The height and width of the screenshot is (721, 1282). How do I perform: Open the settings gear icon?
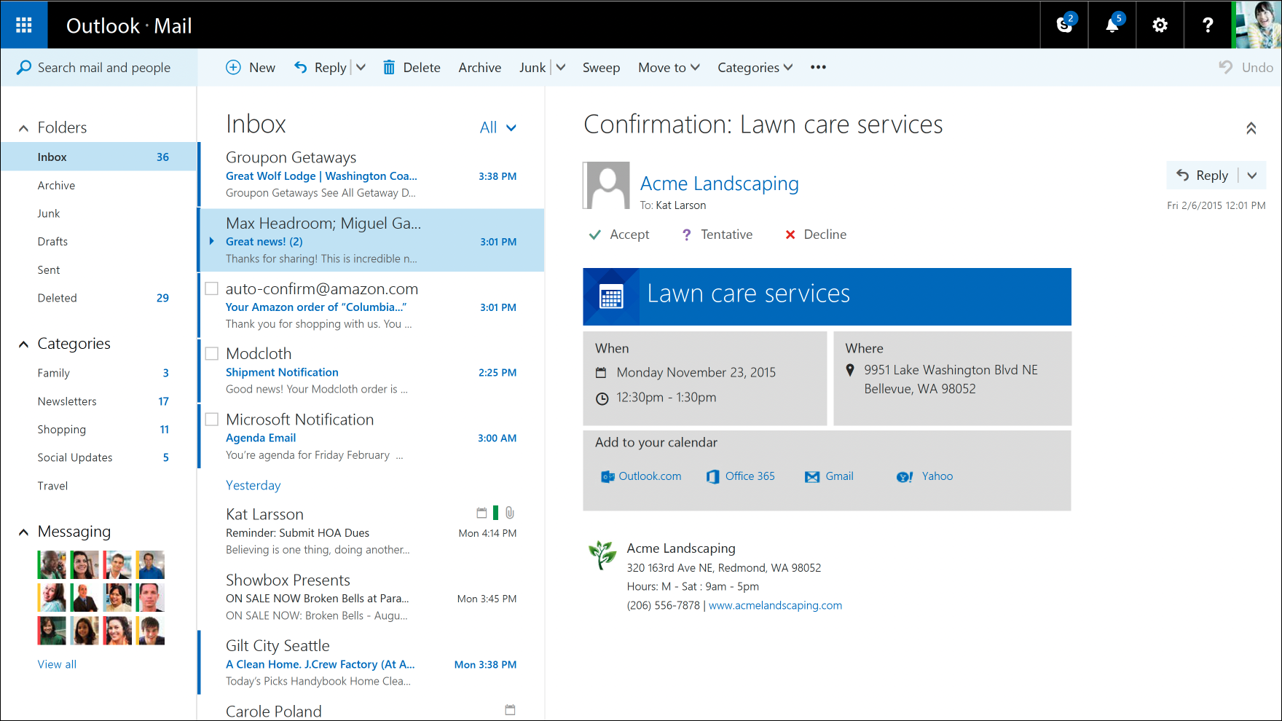pos(1160,25)
